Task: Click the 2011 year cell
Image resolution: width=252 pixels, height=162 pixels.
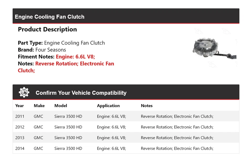Action: click(20, 116)
